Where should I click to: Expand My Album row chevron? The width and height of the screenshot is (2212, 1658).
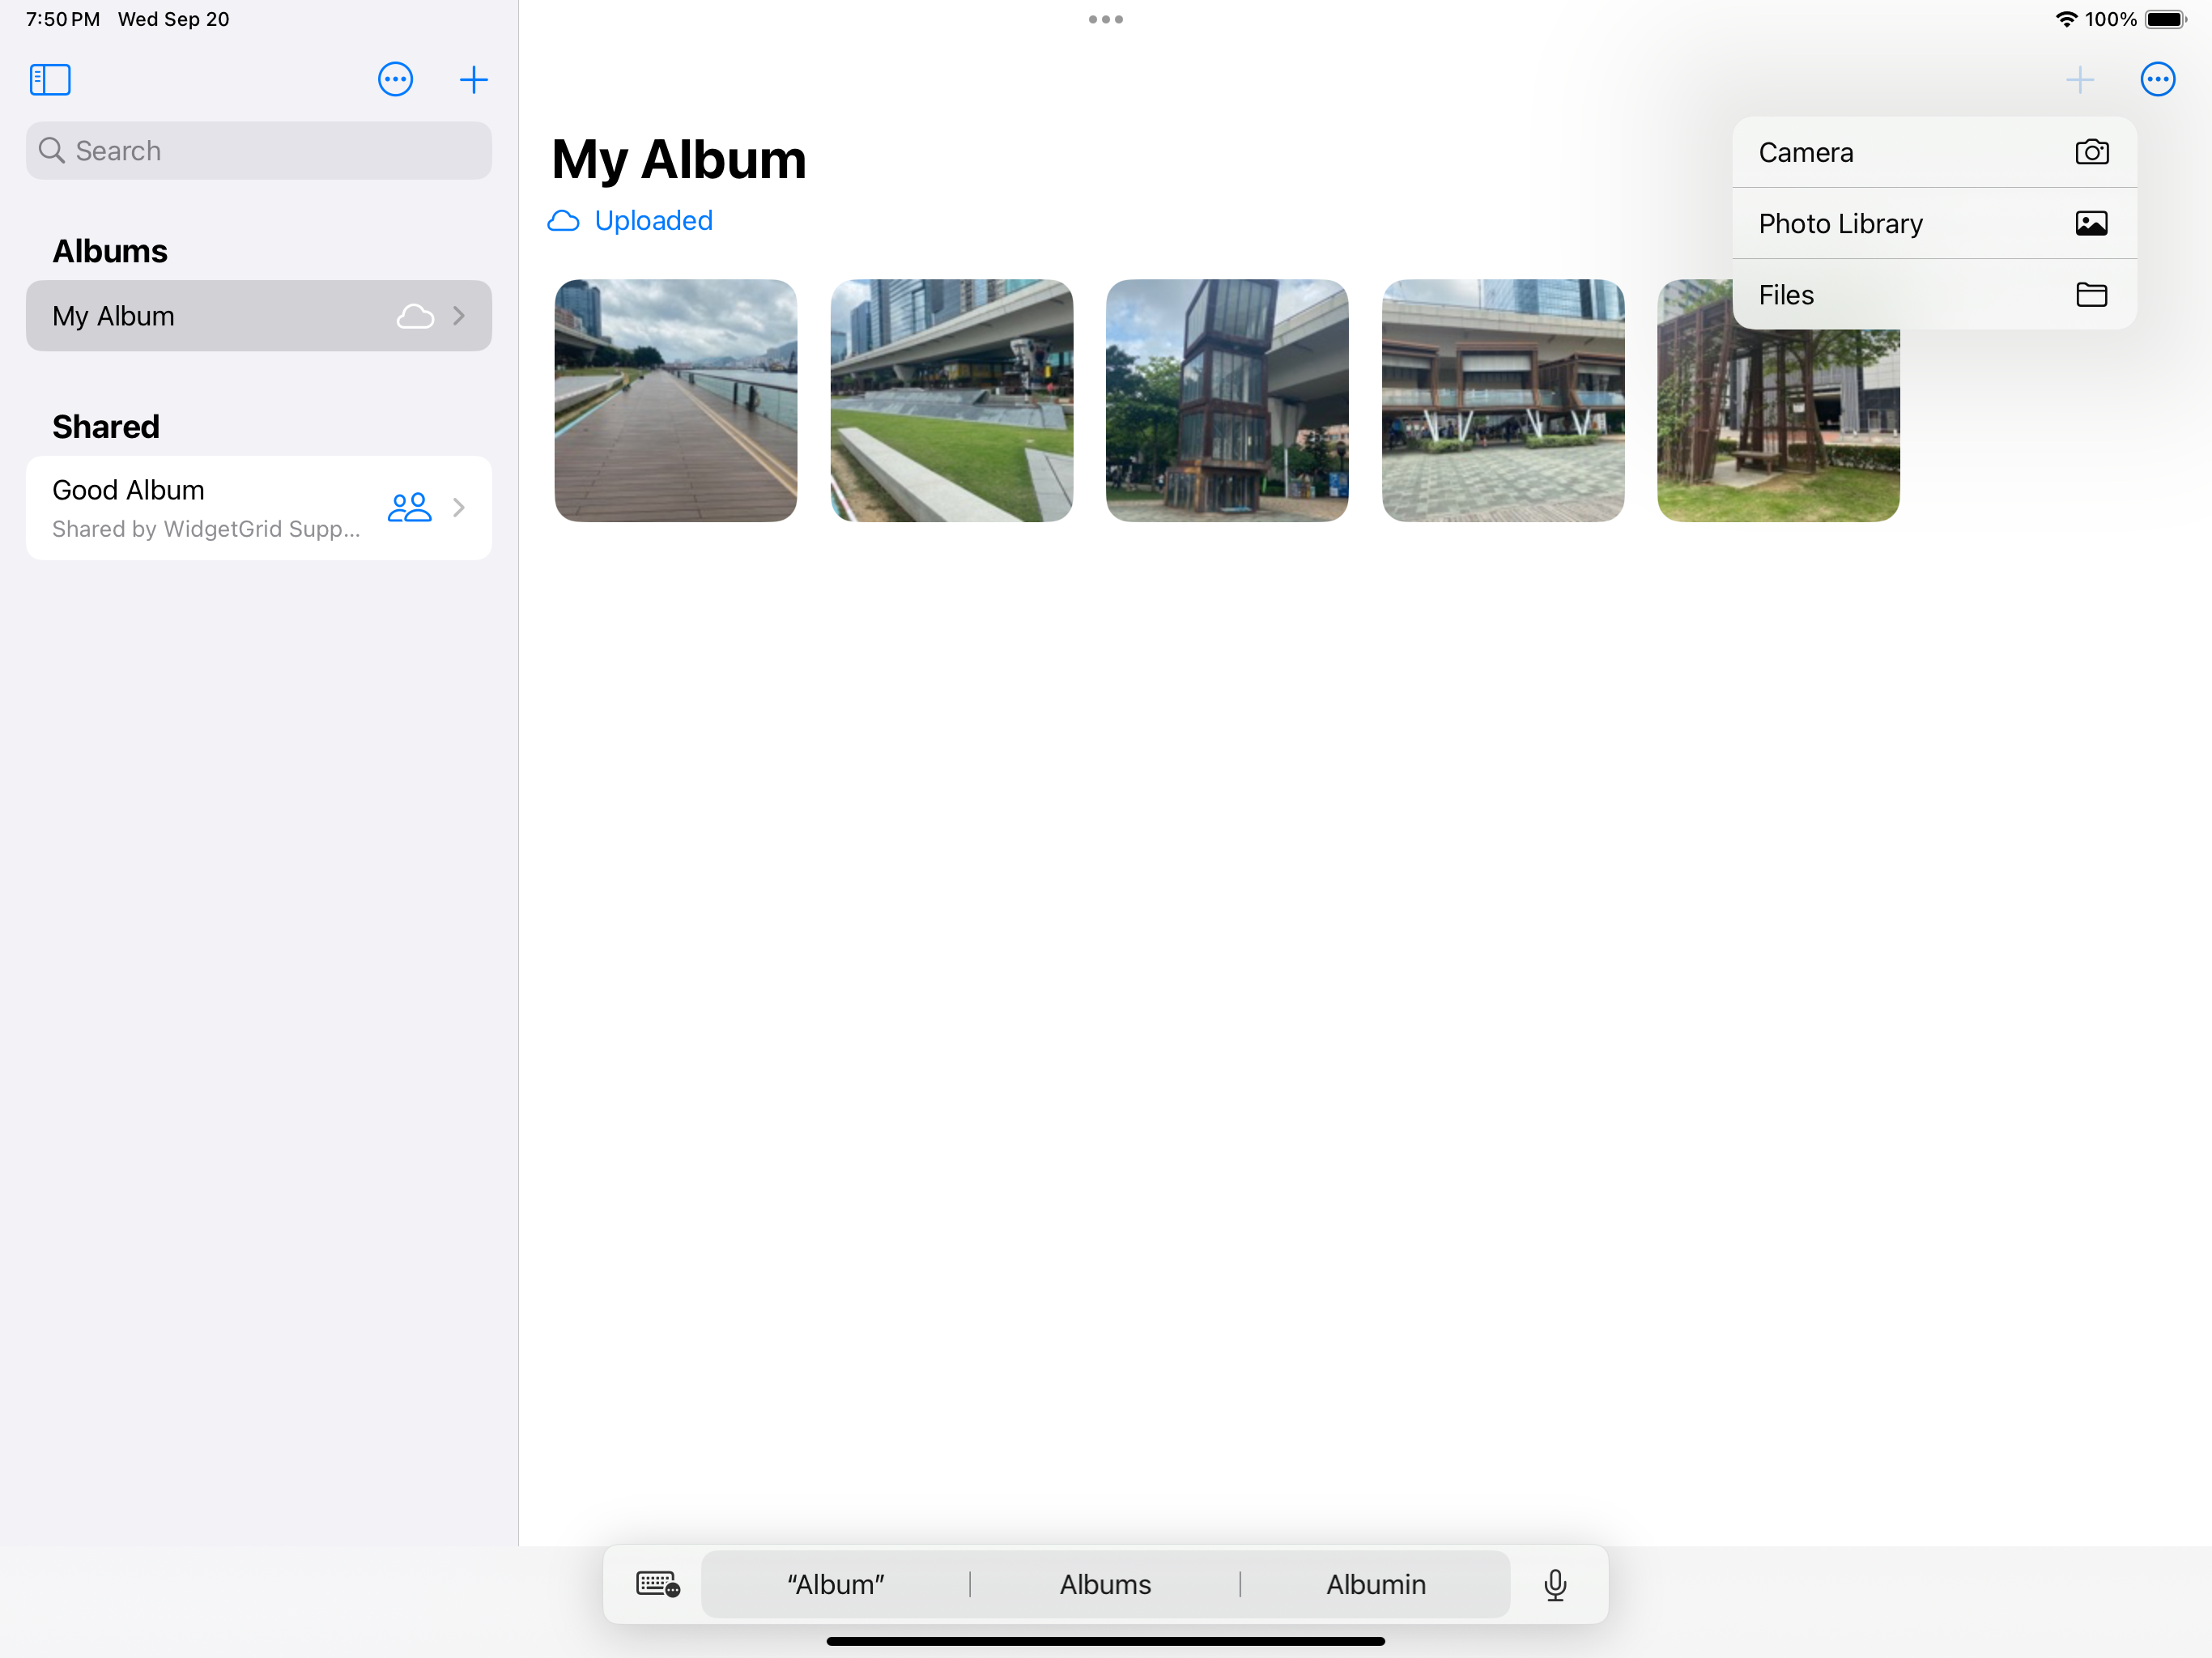[459, 316]
